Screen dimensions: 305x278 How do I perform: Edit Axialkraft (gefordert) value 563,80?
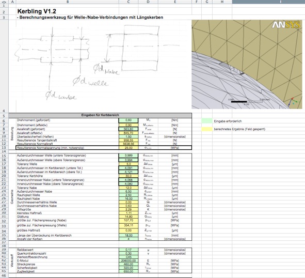click(129, 129)
